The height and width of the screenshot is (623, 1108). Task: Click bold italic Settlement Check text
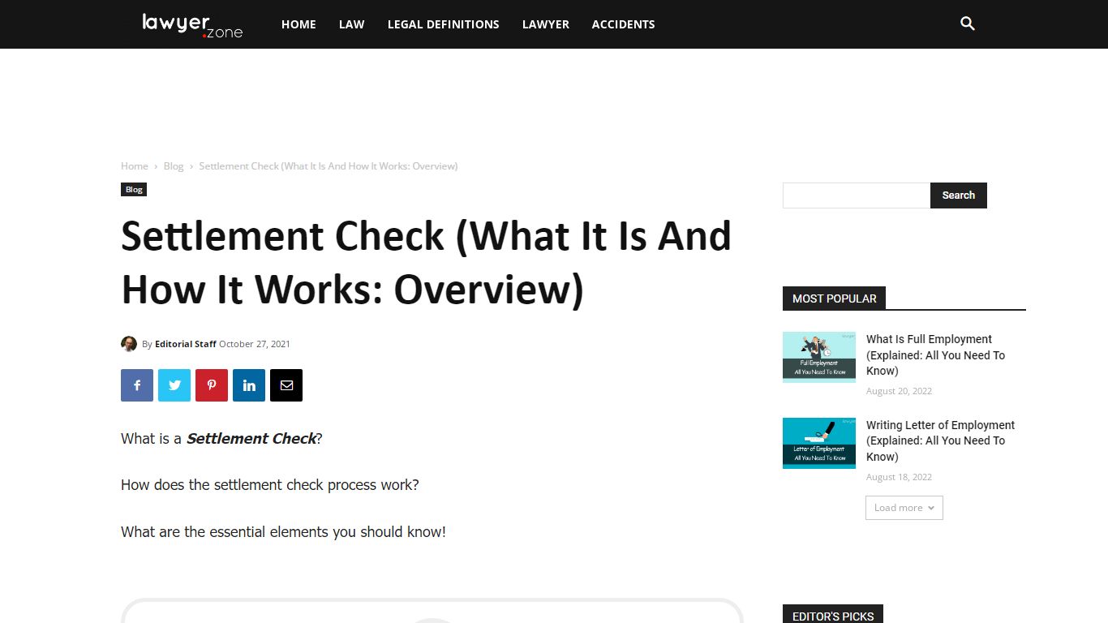(251, 439)
